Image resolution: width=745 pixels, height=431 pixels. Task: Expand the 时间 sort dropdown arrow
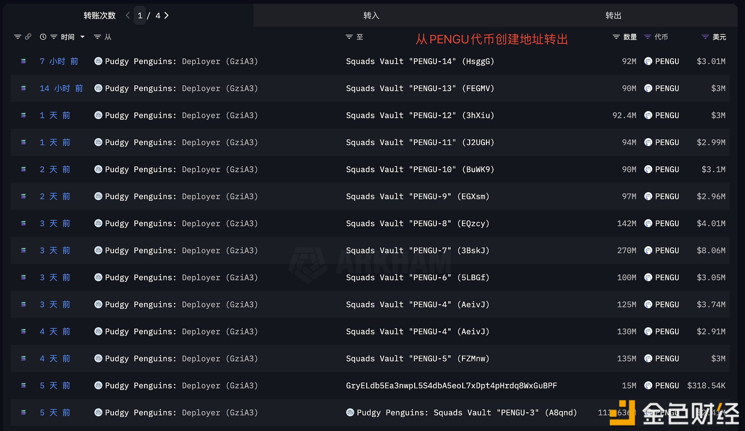click(x=82, y=37)
